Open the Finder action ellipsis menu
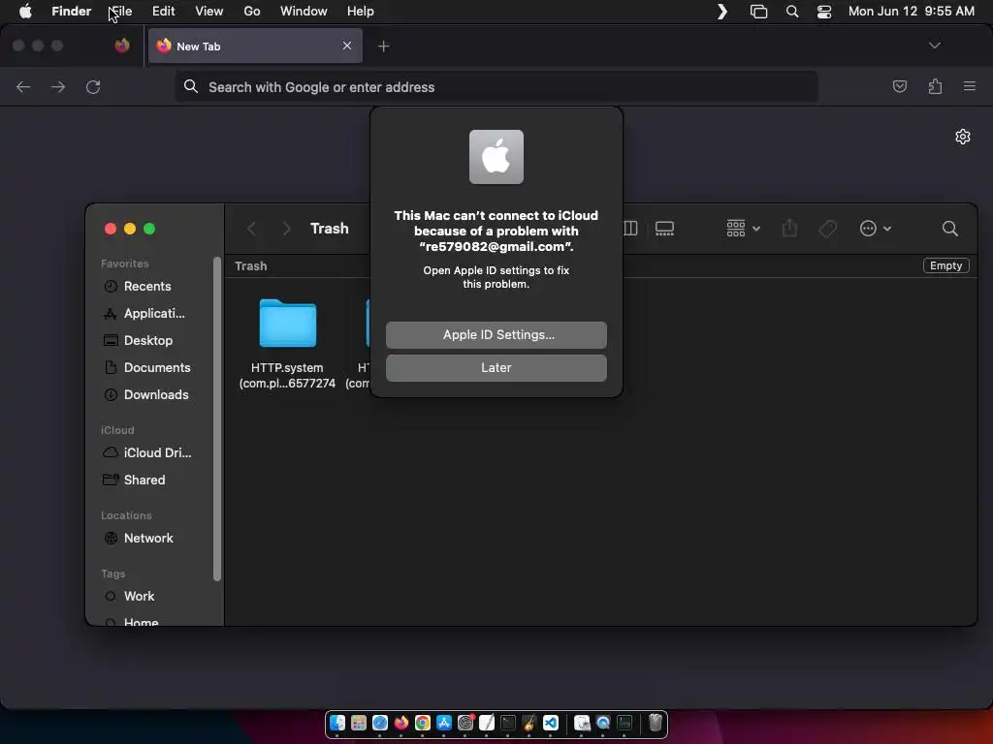The height and width of the screenshot is (744, 993). (x=876, y=229)
